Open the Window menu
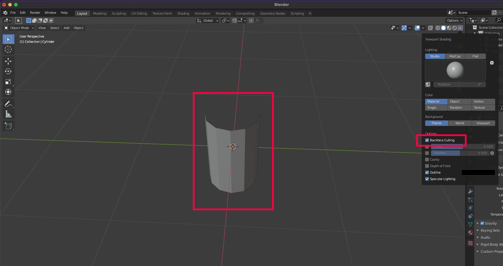 50,13
